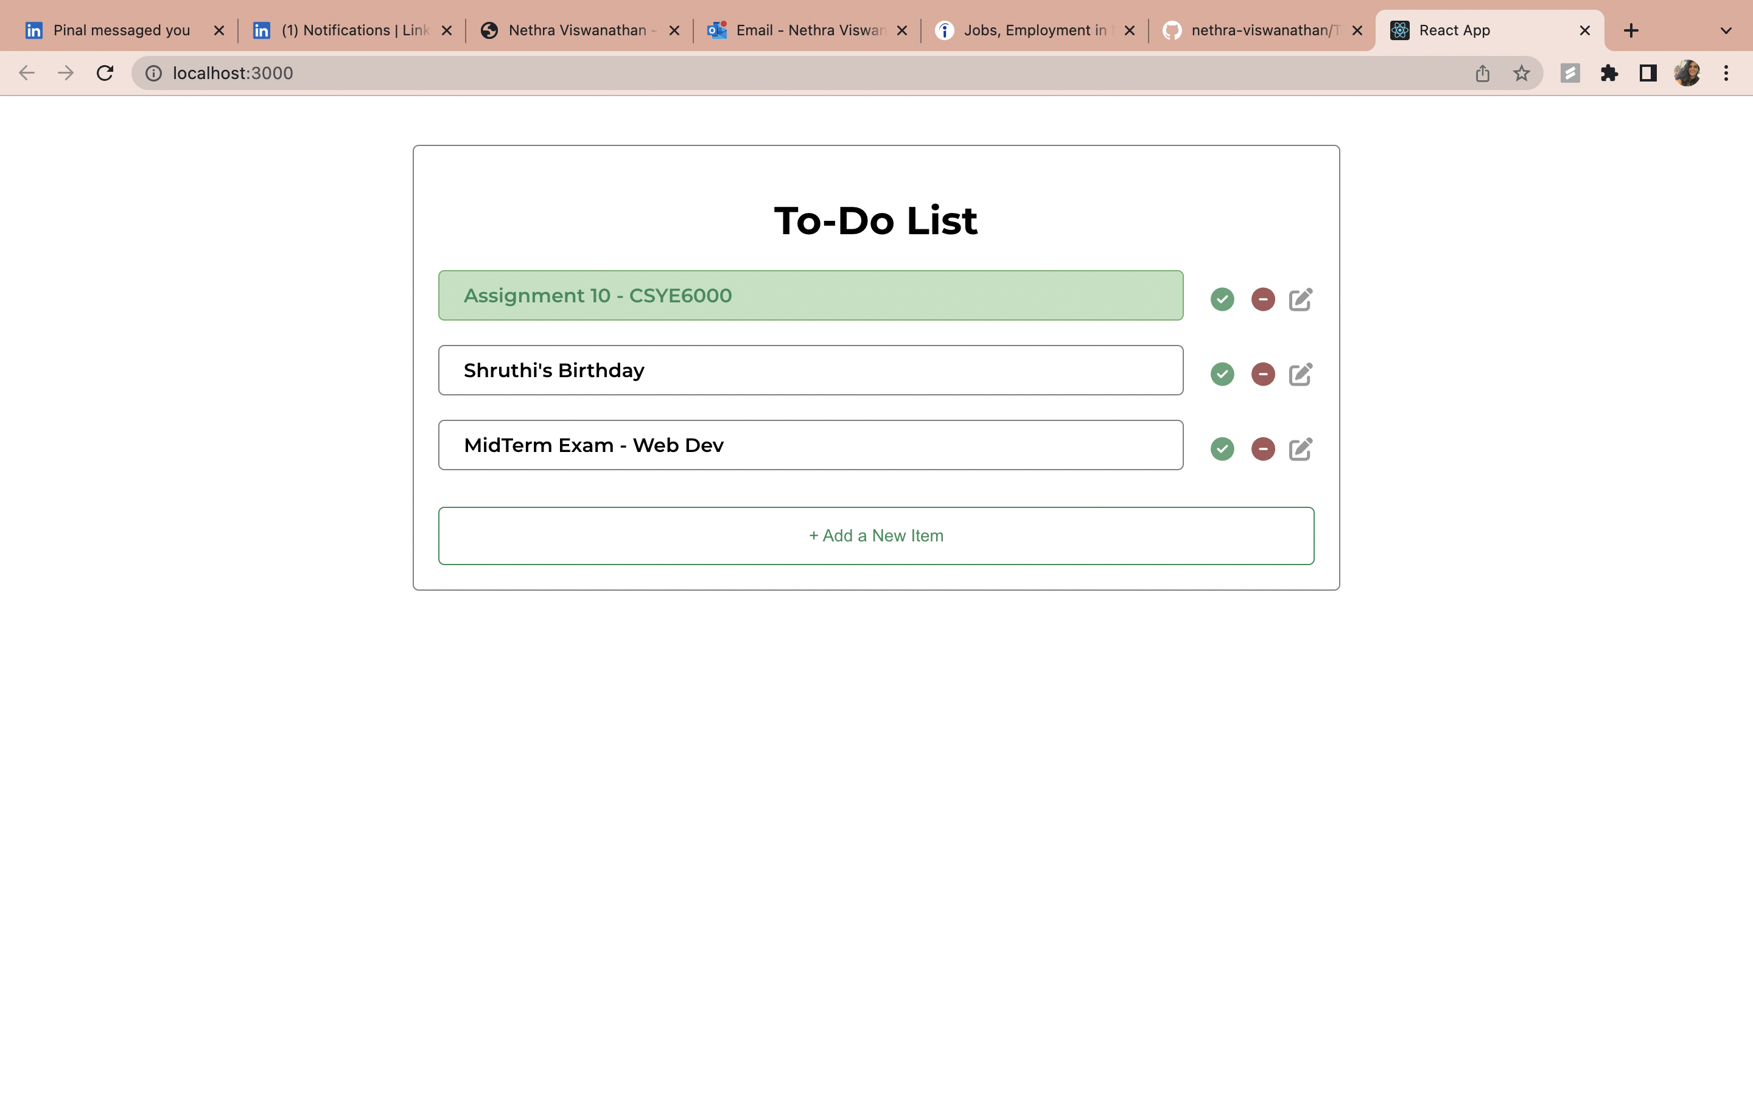1753x1095 pixels.
Task: Open the gray extension icon in toolbar
Action: pyautogui.click(x=1570, y=73)
